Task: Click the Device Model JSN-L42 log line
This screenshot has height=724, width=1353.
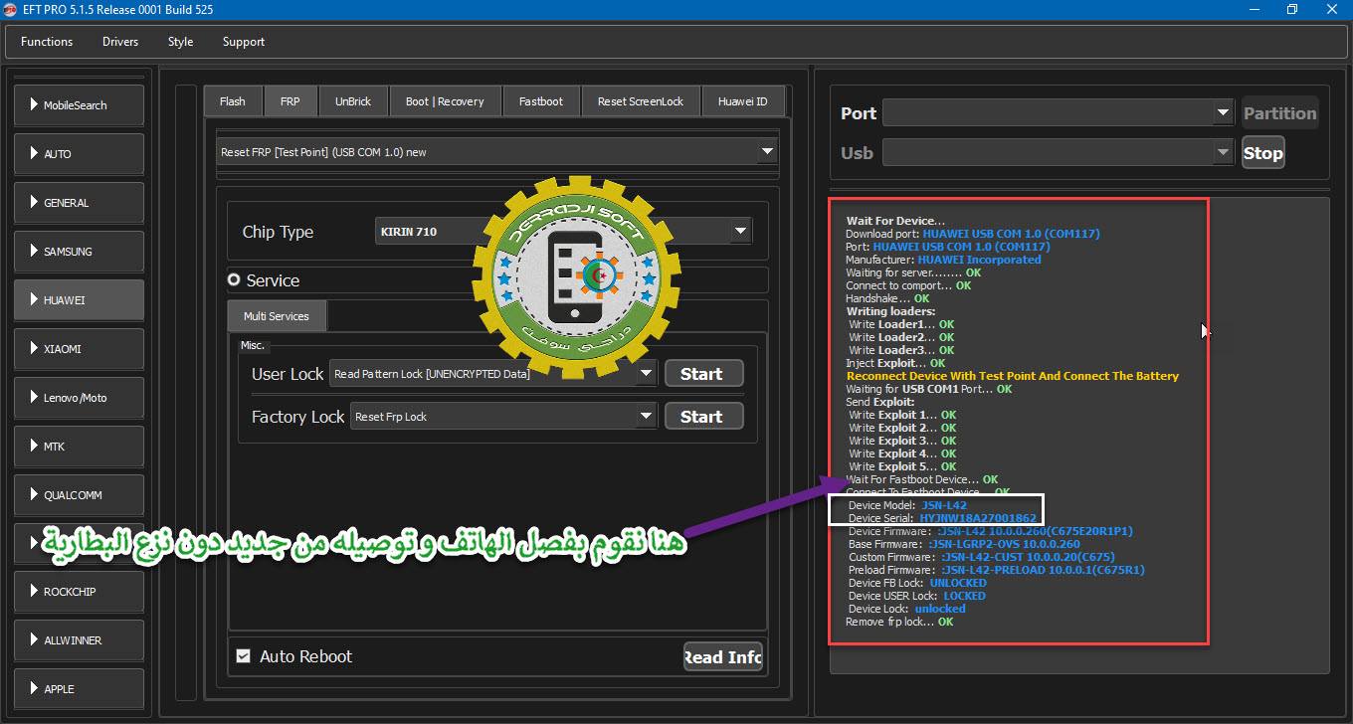Action: point(906,505)
